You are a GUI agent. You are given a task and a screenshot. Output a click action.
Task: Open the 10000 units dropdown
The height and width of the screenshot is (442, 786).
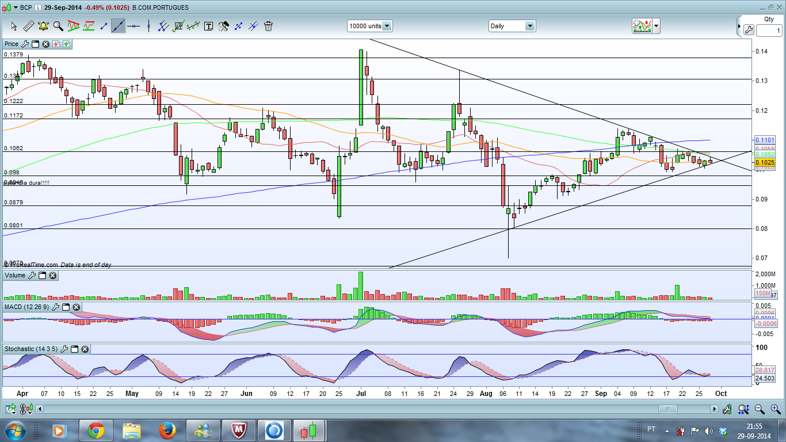pyautogui.click(x=387, y=26)
